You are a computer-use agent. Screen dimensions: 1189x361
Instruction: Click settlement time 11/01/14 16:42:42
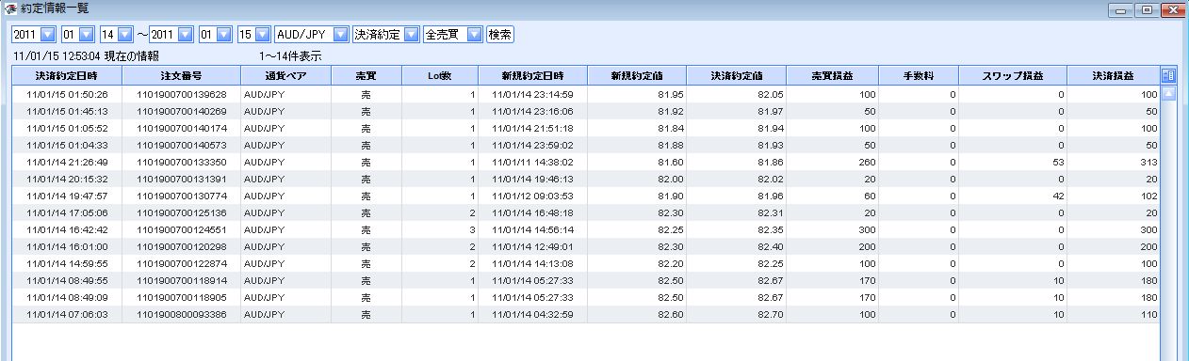(68, 230)
